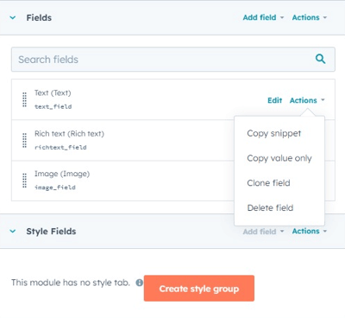The image size is (345, 318).
Task: Open the Actions dropdown in Fields header
Action: coord(310,17)
